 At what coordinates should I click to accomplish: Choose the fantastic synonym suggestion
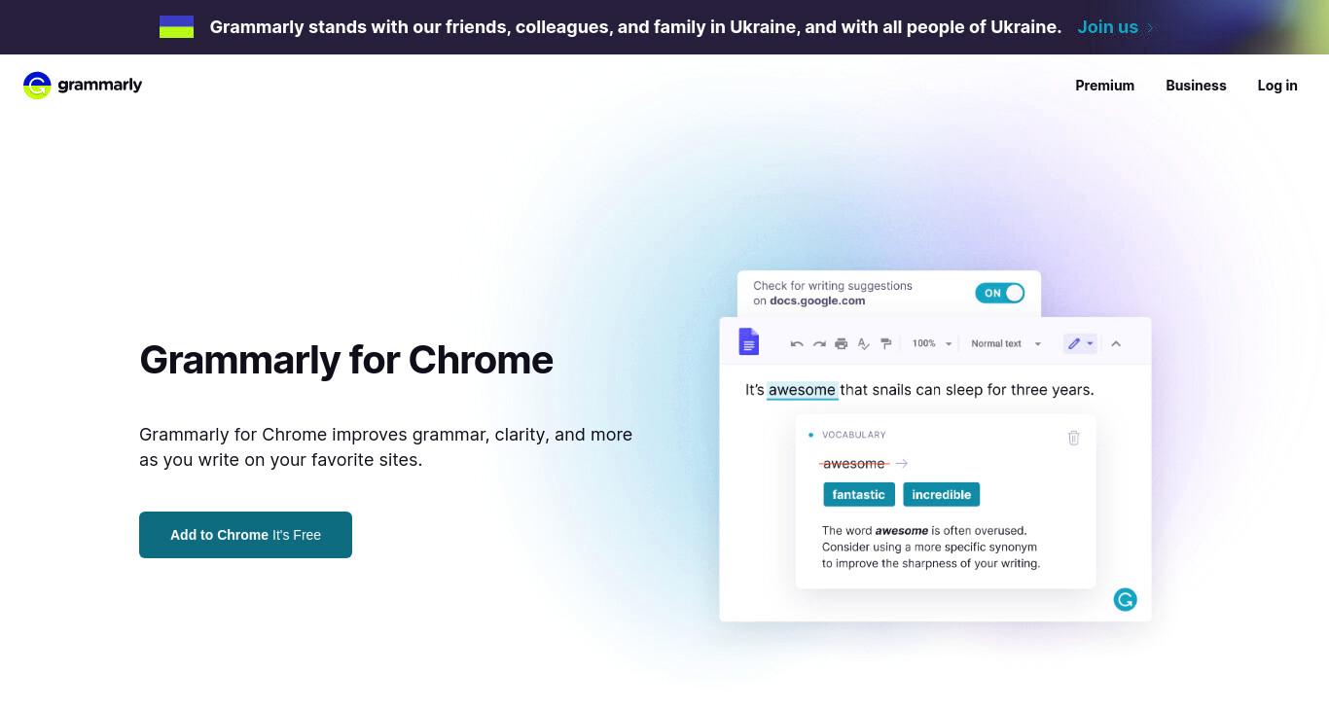859,494
